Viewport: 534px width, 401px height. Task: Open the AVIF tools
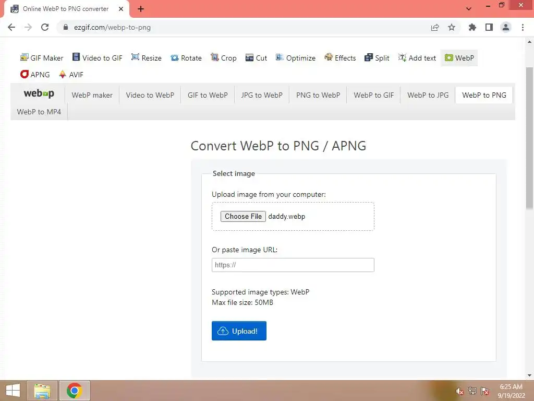(x=71, y=75)
